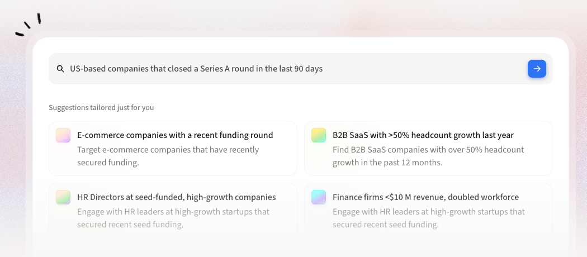Select 'B2B SaaS with >50% headcount growth' title
587x257 pixels.
[423, 135]
